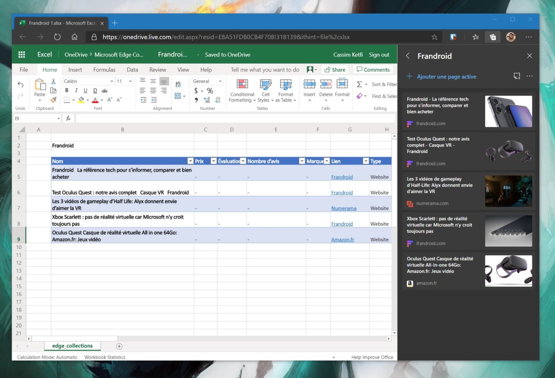Click the Edge Collections toolbar icon

pos(493,37)
